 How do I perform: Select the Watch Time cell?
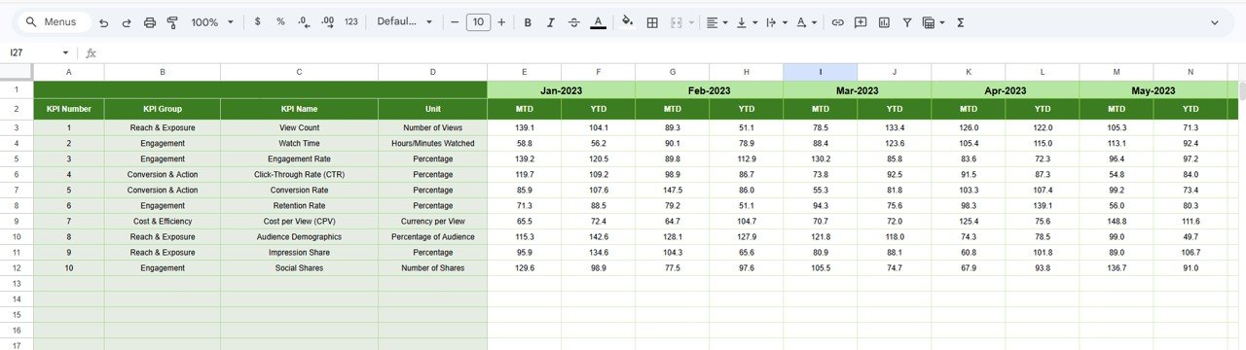[299, 143]
